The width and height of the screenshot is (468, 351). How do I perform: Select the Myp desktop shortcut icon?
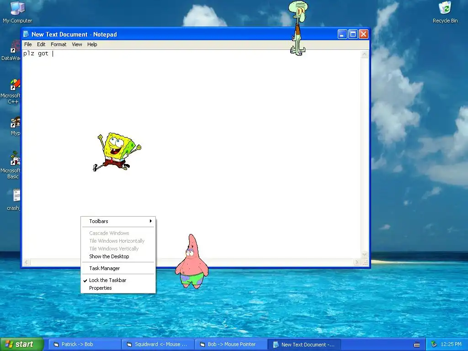pos(15,126)
